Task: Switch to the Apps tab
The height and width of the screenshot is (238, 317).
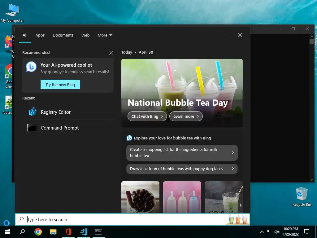Action: click(x=40, y=35)
